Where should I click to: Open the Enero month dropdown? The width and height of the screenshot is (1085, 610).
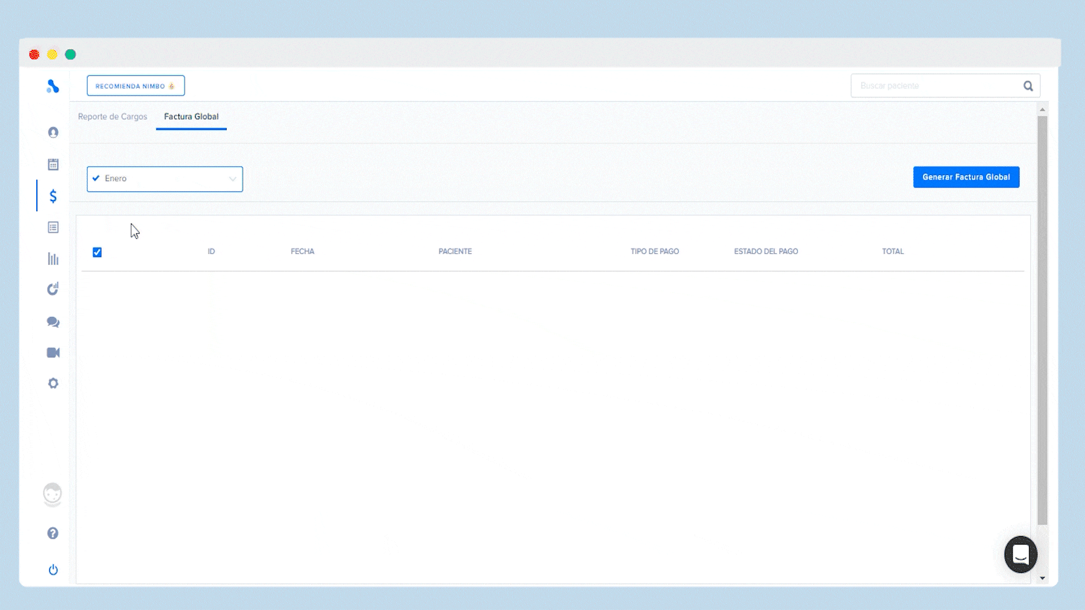[x=232, y=178]
